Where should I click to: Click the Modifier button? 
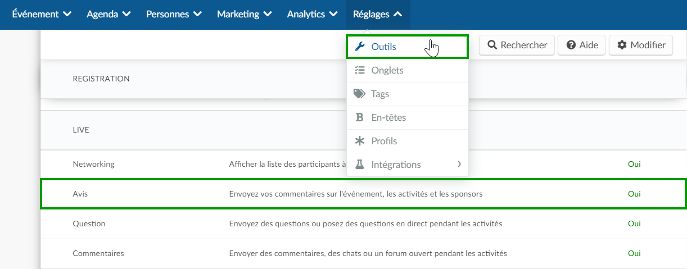[641, 45]
